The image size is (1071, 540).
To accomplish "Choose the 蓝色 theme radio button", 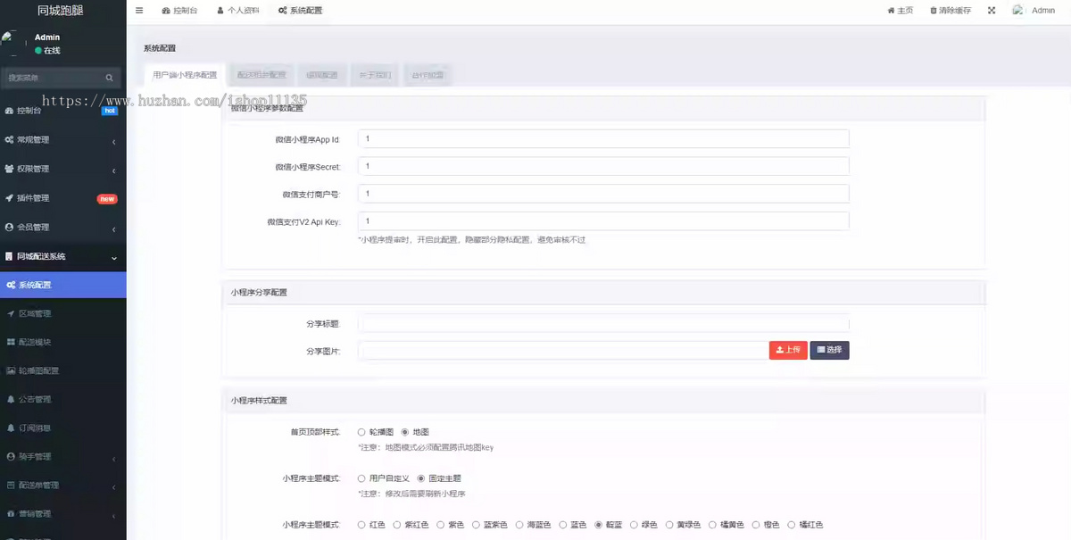I will [x=563, y=525].
